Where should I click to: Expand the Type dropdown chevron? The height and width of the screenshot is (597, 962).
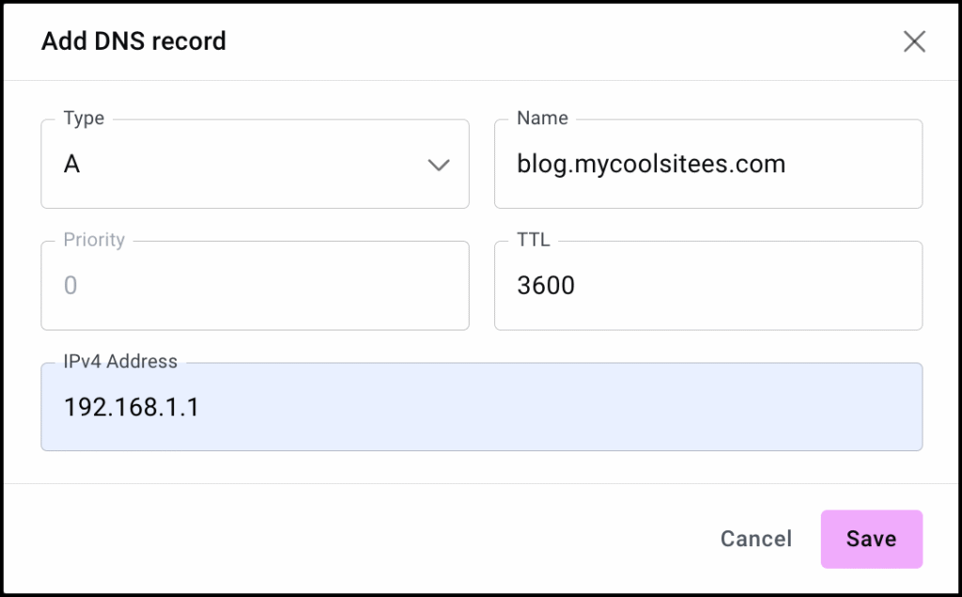pyautogui.click(x=438, y=165)
